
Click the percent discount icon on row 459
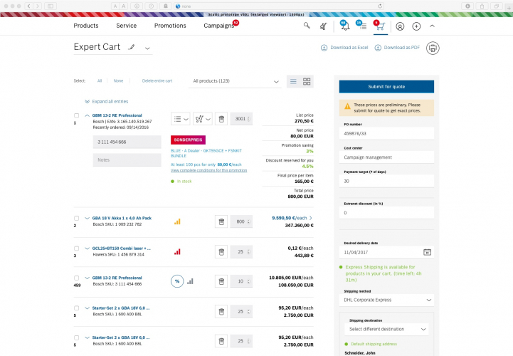pos(177,281)
